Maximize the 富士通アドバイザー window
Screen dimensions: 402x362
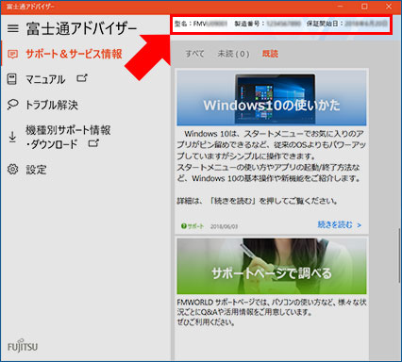pos(364,7)
